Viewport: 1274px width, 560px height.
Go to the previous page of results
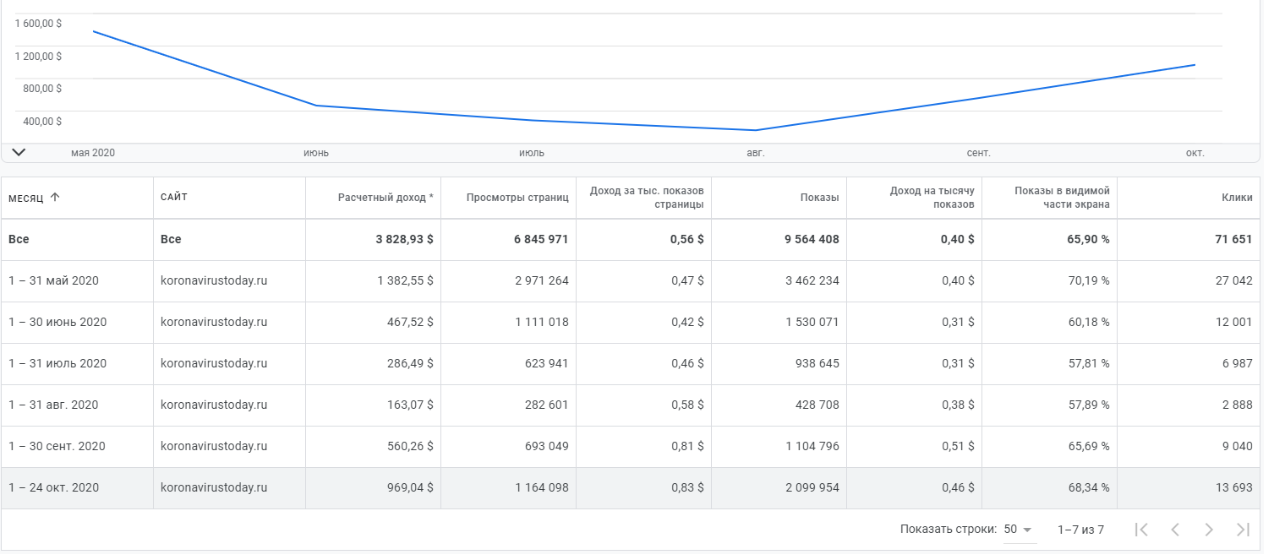(x=1175, y=530)
